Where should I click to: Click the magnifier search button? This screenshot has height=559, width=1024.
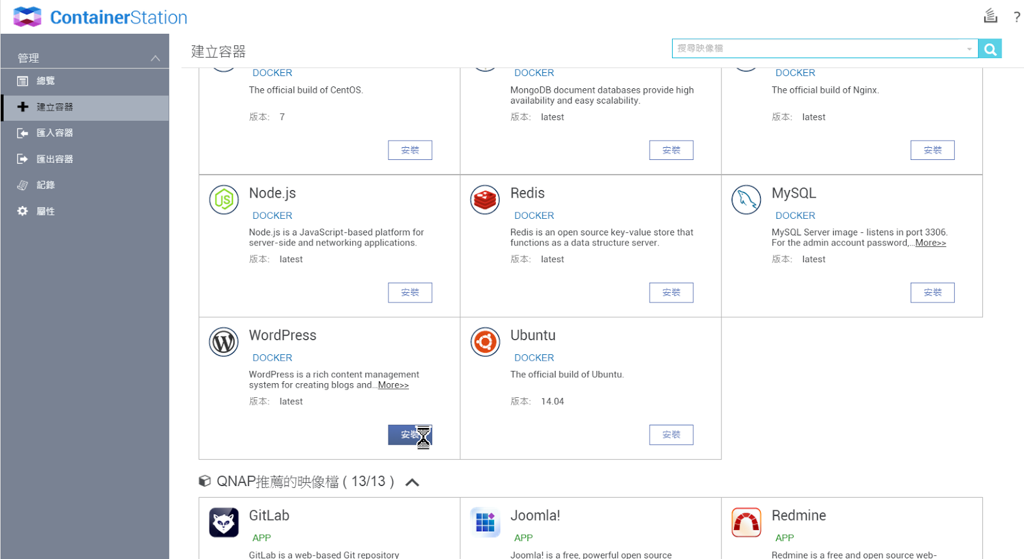tap(990, 49)
